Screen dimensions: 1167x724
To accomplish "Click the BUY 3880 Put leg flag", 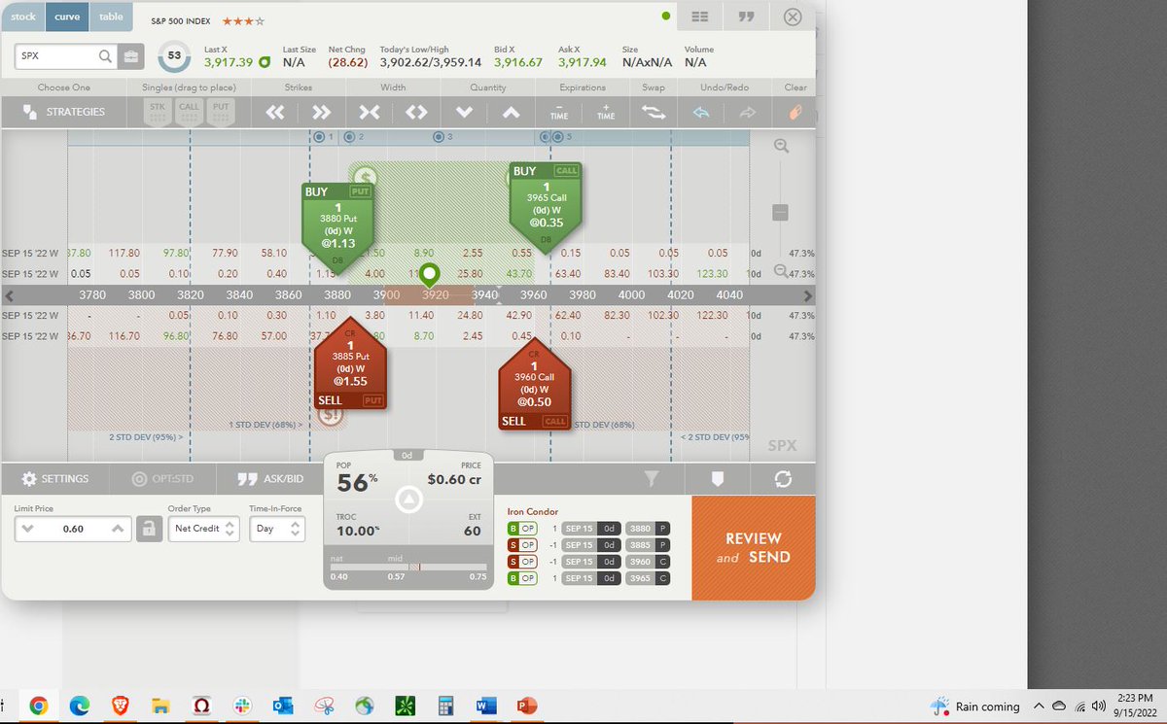I will (x=339, y=229).
